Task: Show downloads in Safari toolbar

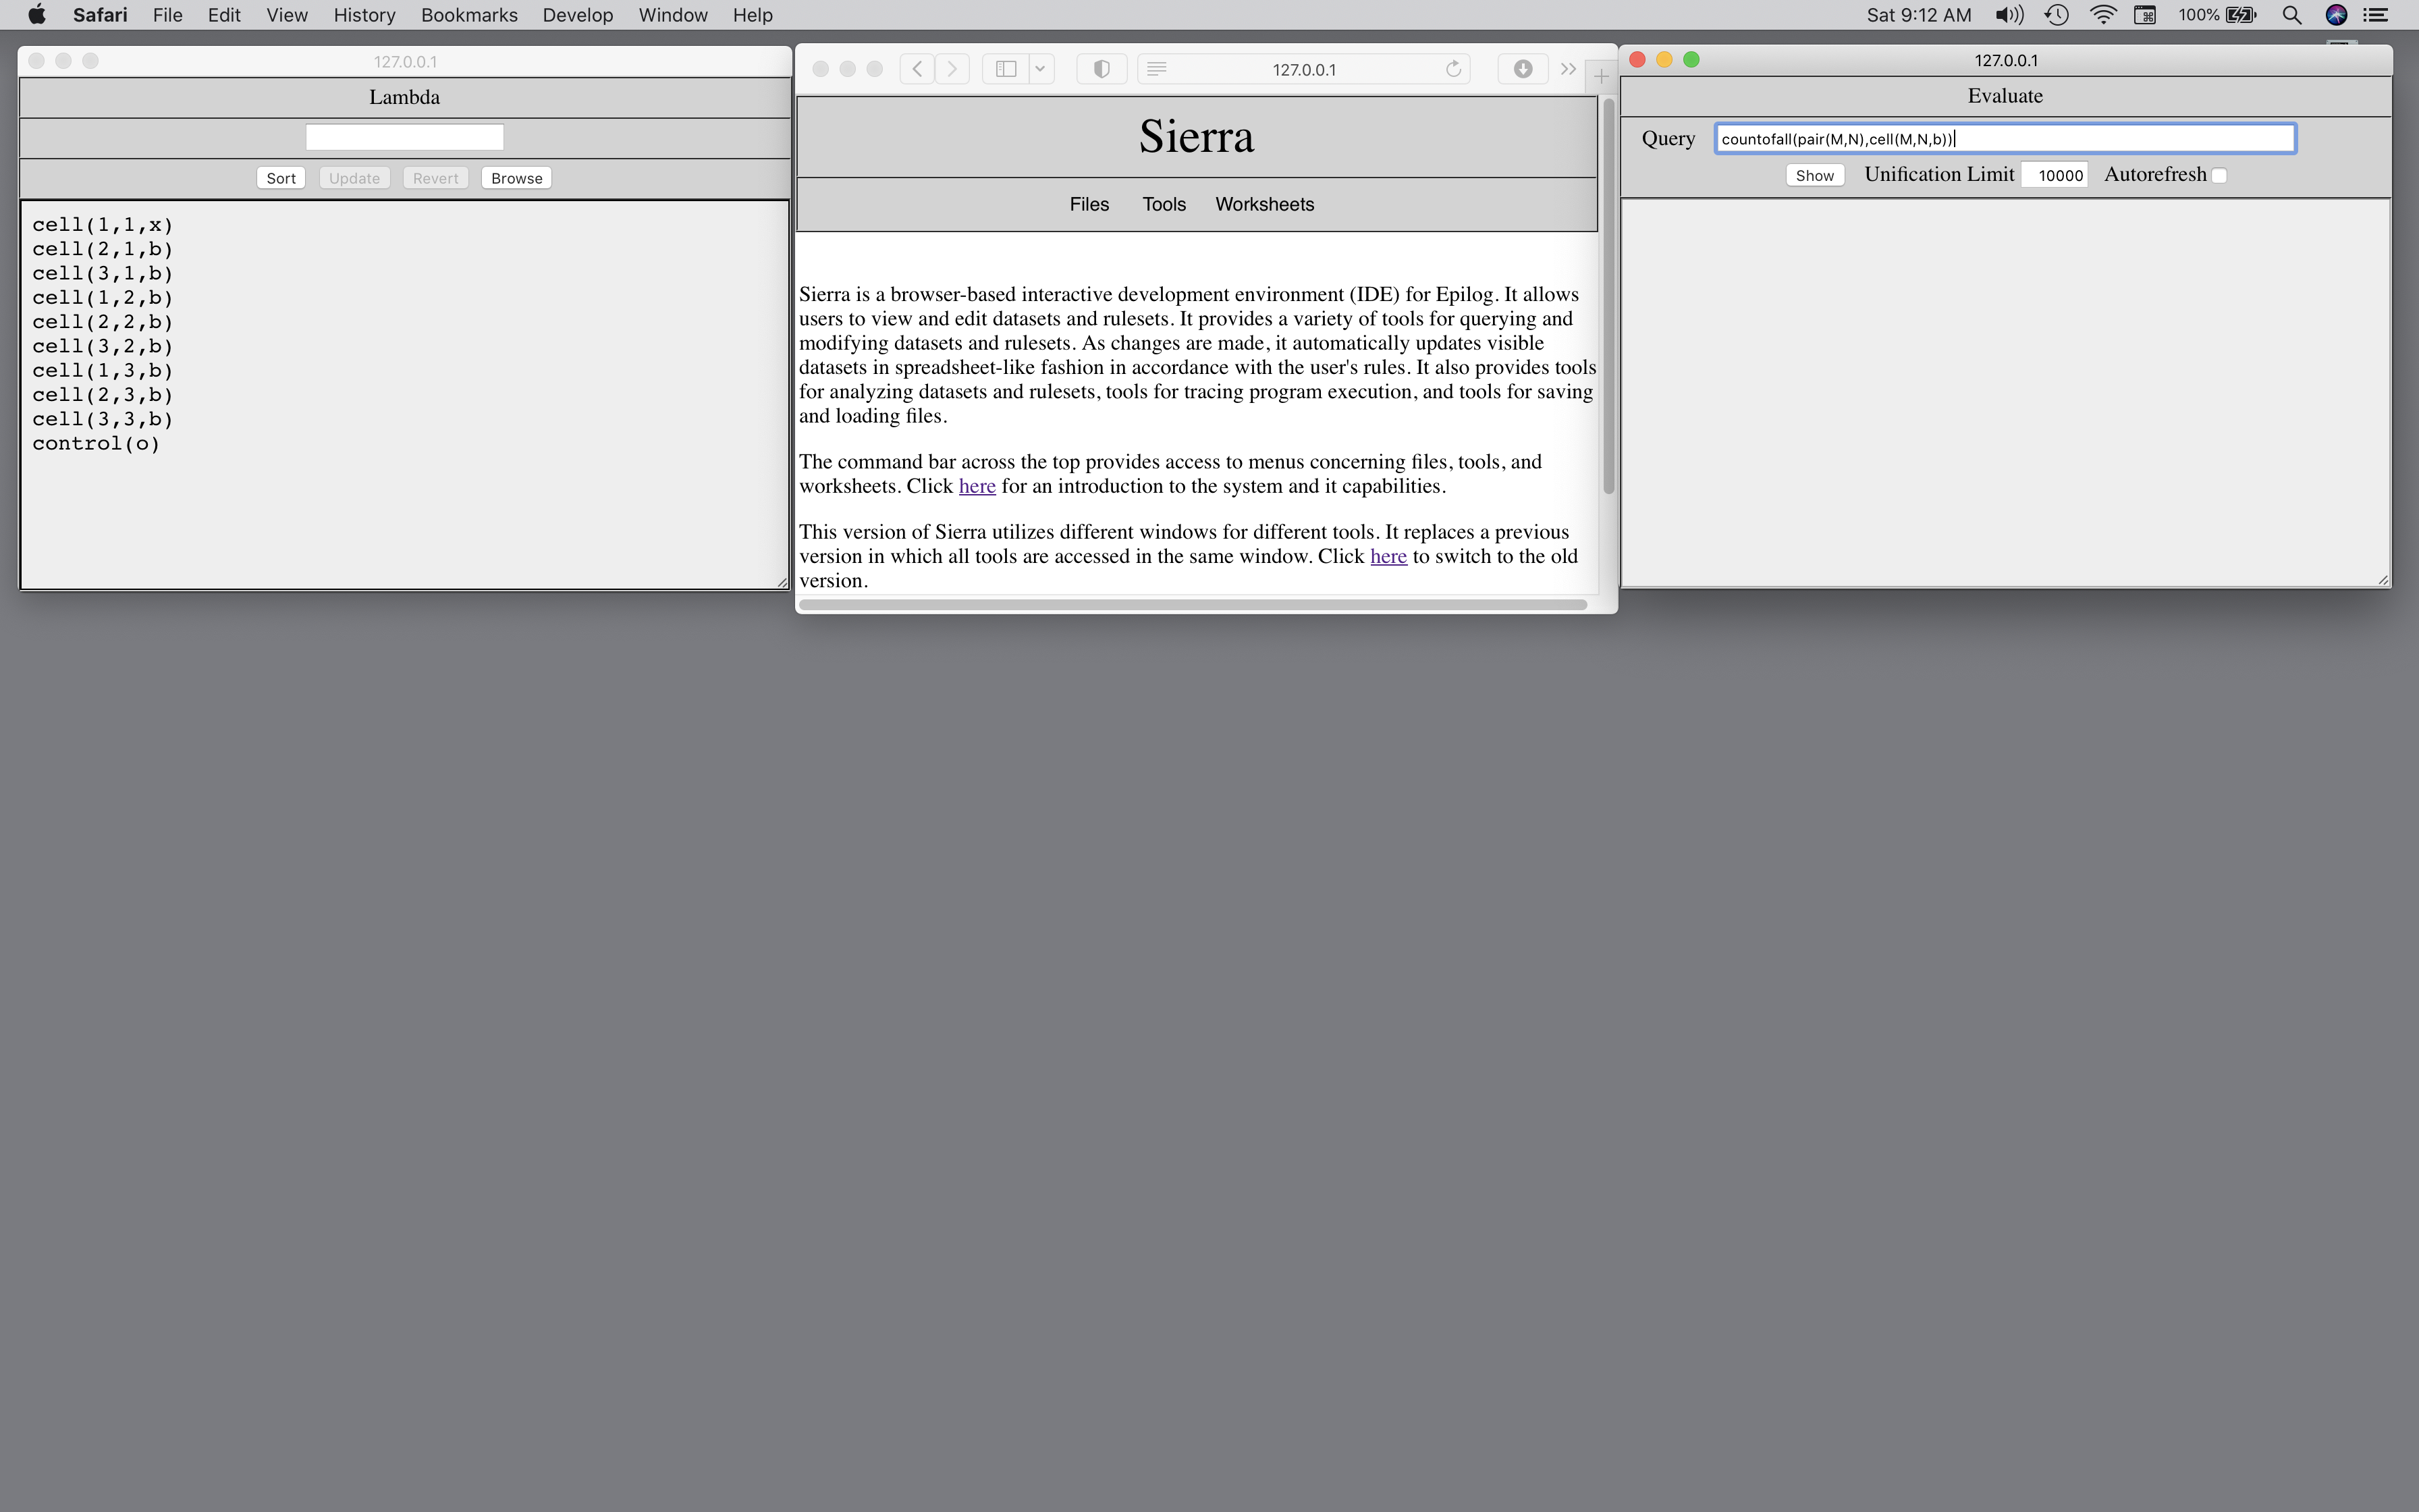Action: (x=1523, y=69)
